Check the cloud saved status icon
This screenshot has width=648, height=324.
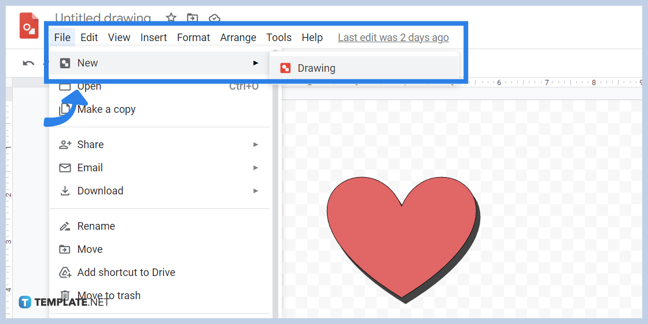coord(213,18)
